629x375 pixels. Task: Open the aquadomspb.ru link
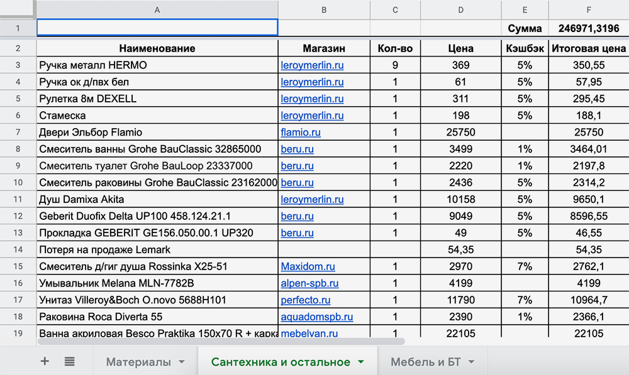pyautogui.click(x=317, y=317)
